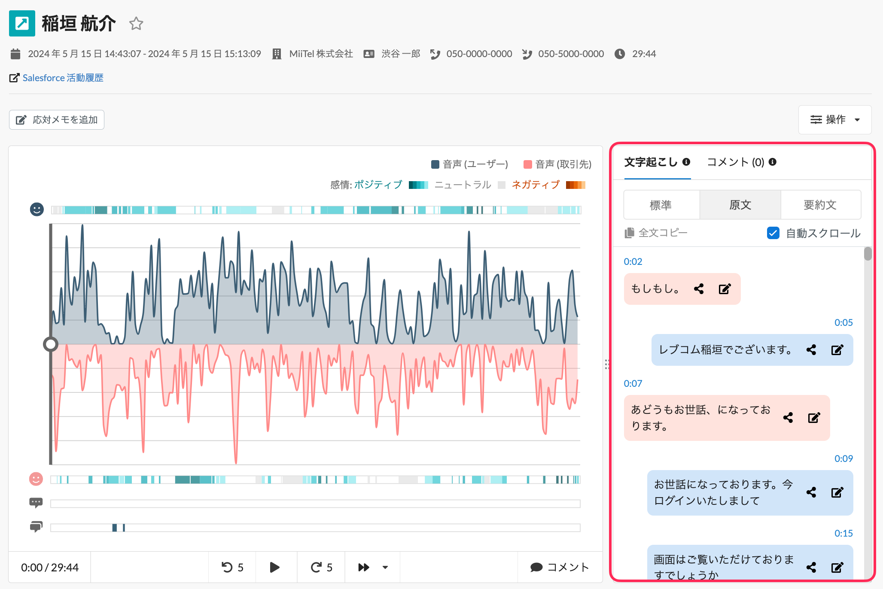
Task: Share the レブコム稲垣でございます。 utterance
Action: pyautogui.click(x=811, y=350)
